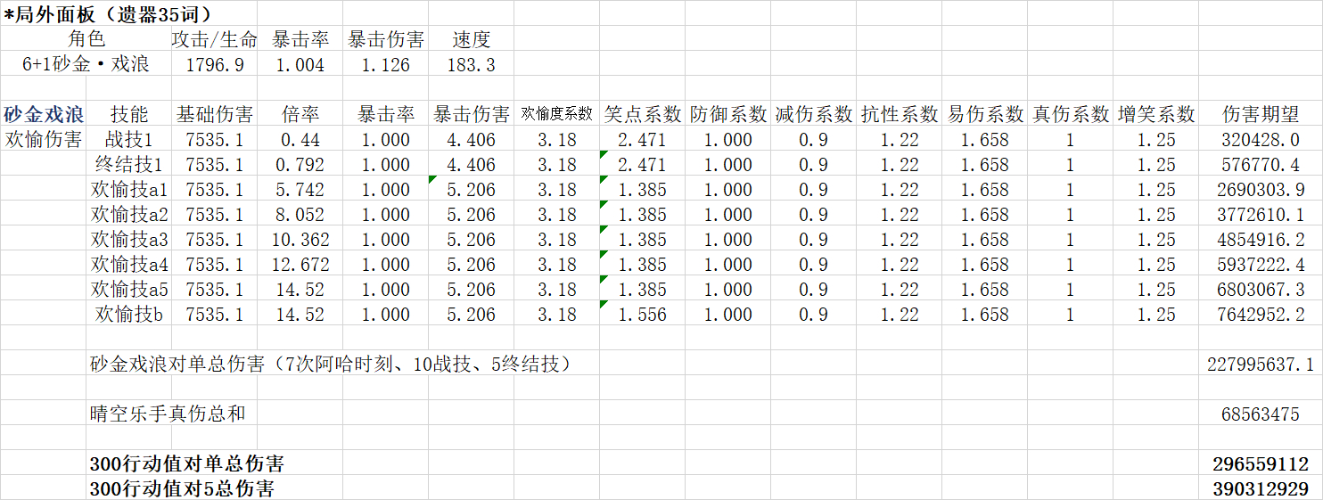
Task: Click the '欢愉伤害' label cell
Action: 44,139
